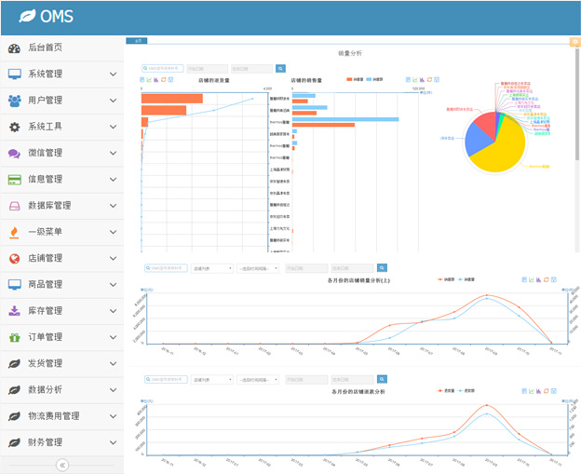The image size is (581, 474).
Task: Switch 店铺的销售量 chart to bar type
Action: (422, 80)
